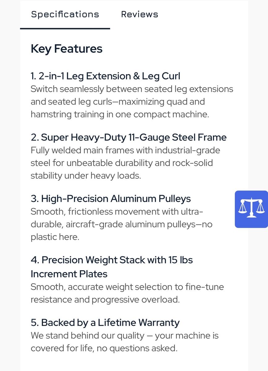Image resolution: width=268 pixels, height=371 pixels.
Task: Tap the 'plastic here.' text line
Action: pos(55,237)
